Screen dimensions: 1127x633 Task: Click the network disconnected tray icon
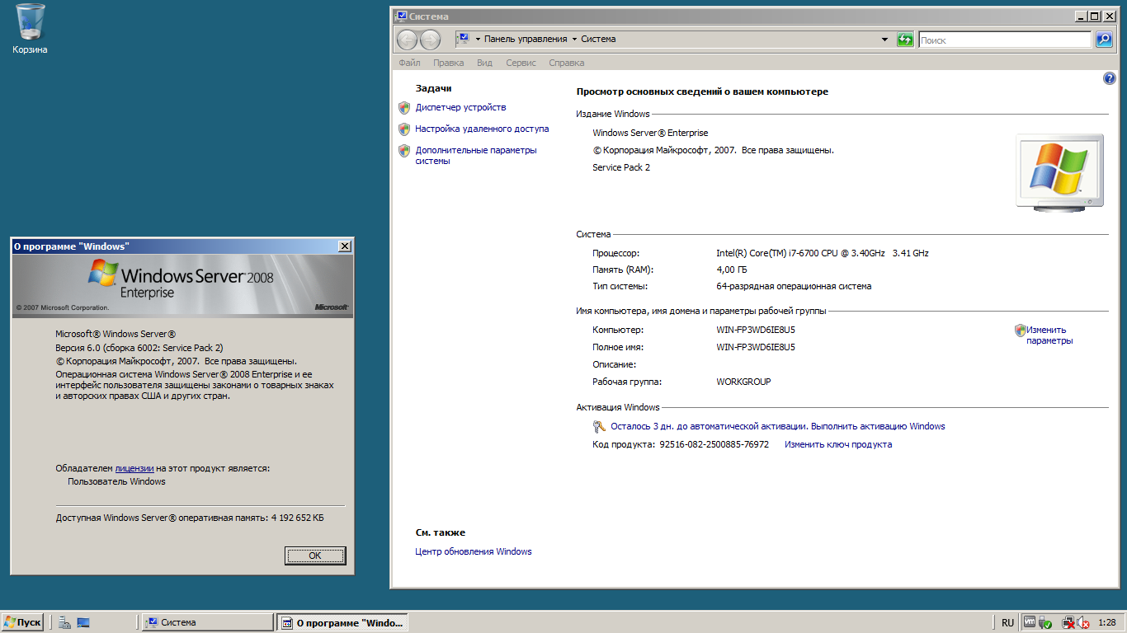point(1068,623)
